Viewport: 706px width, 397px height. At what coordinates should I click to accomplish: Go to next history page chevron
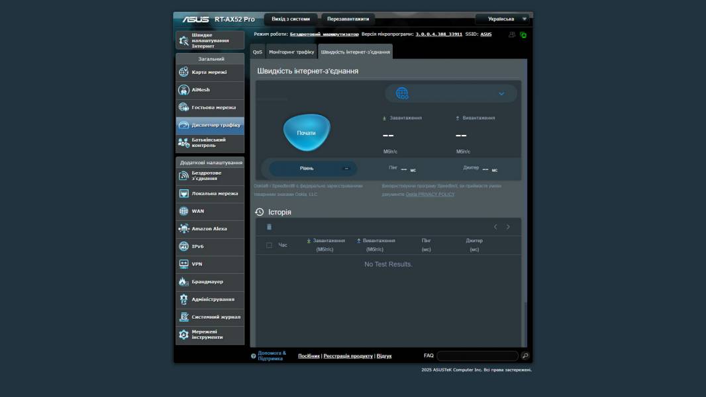pyautogui.click(x=508, y=227)
